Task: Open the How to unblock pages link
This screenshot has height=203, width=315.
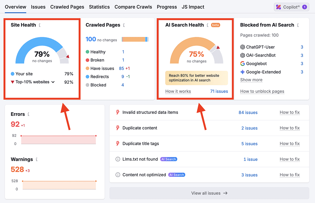Action: [262, 91]
